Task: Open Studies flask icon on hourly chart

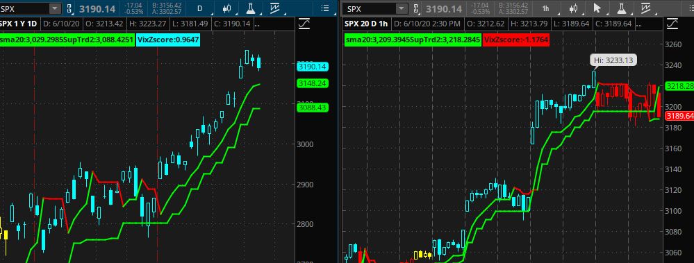Action: [621, 8]
